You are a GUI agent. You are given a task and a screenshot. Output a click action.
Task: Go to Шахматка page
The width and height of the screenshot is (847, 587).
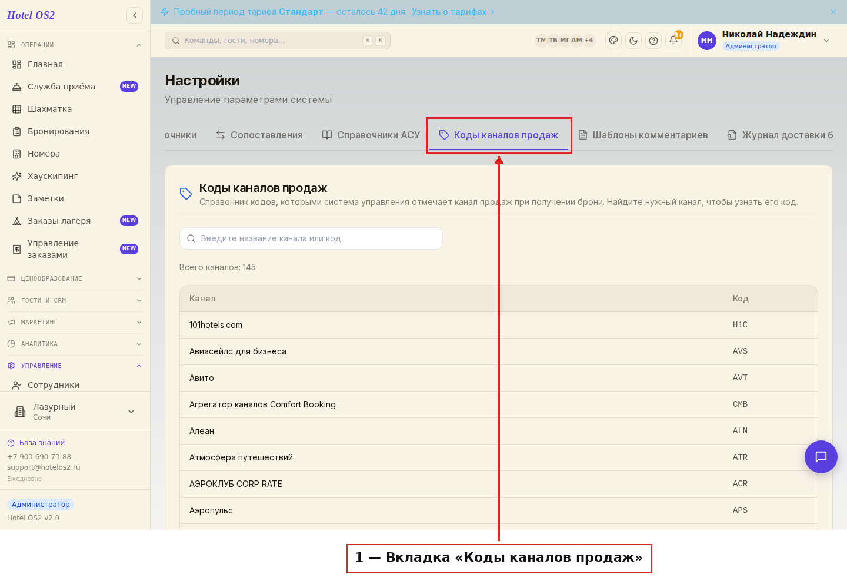tap(75, 109)
